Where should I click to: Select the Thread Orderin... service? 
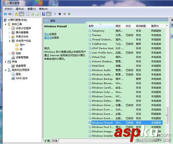(125, 40)
